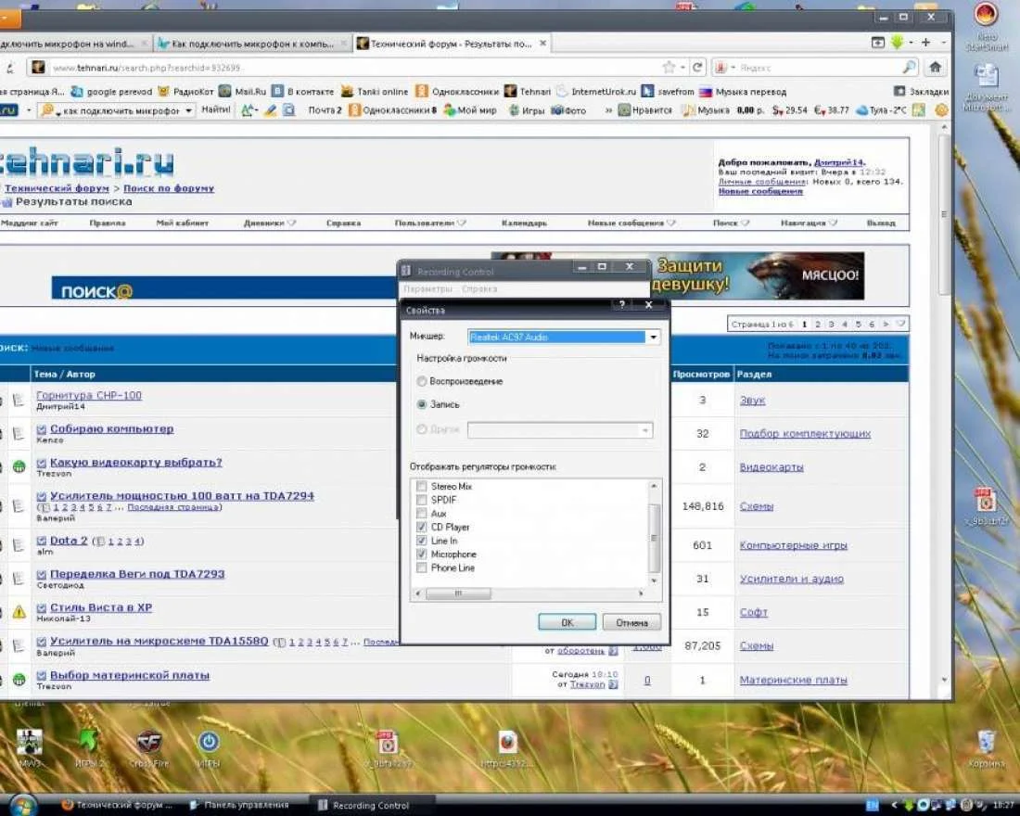Tick the Phone Line checkbox
The image size is (1020, 816).
(422, 567)
